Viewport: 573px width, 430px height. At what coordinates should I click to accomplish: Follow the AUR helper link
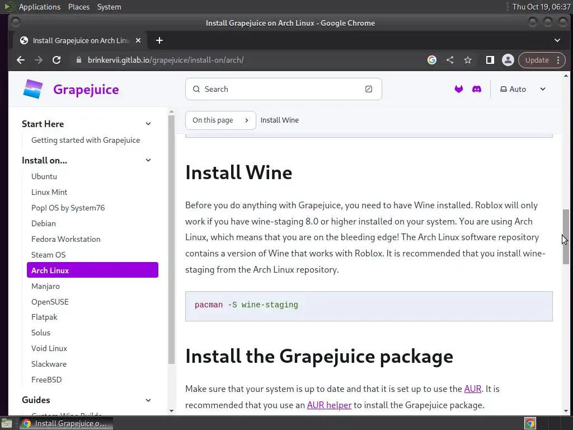(x=329, y=405)
